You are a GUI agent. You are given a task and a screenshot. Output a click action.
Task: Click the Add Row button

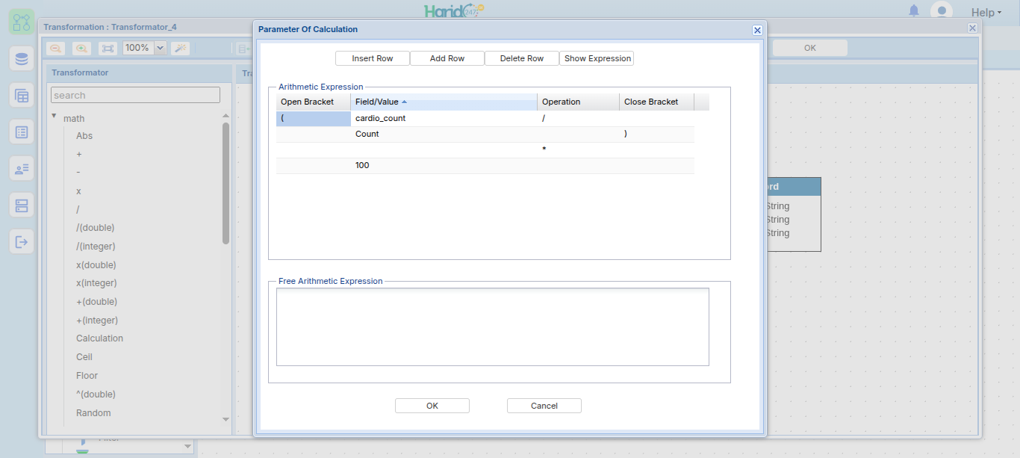click(447, 58)
